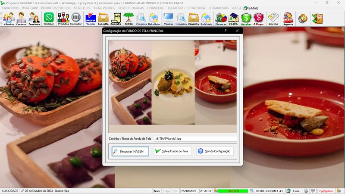345x194 pixels.
Task: Click the background image preview in dialog
Action: pos(173,86)
